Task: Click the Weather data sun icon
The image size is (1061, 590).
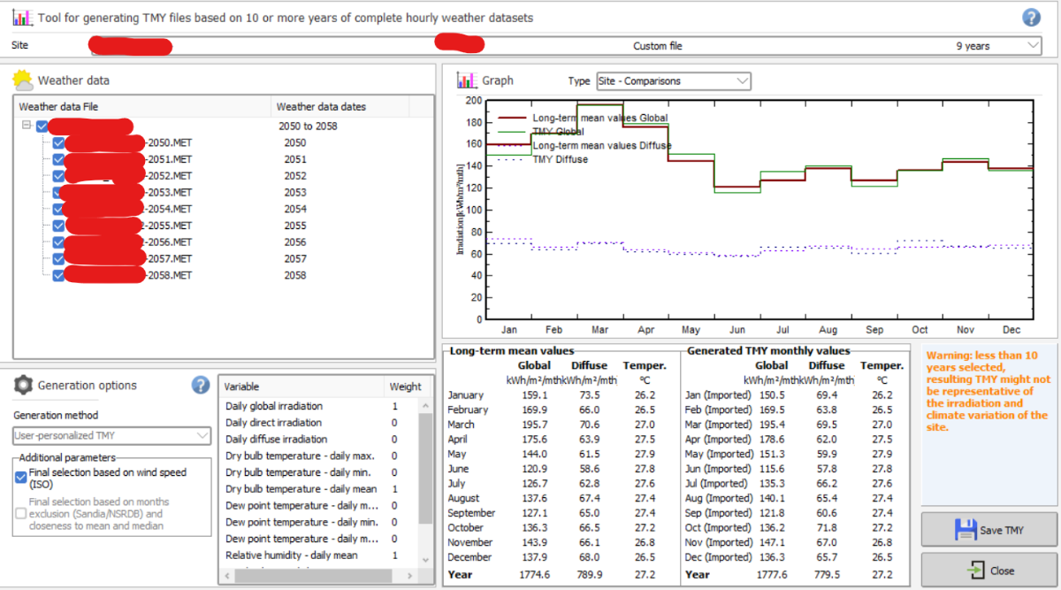Action: coord(23,80)
